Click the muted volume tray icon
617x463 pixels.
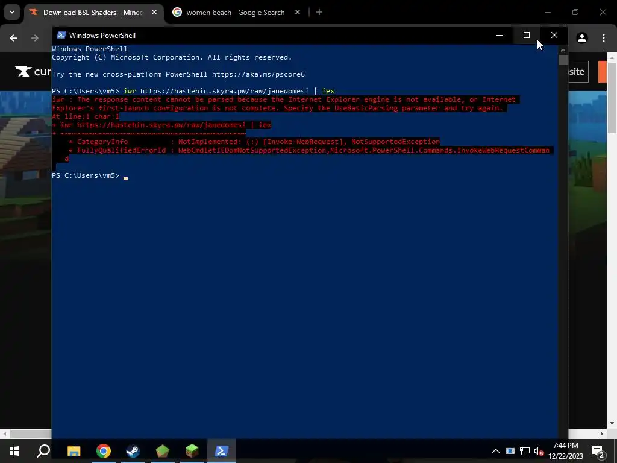click(539, 451)
